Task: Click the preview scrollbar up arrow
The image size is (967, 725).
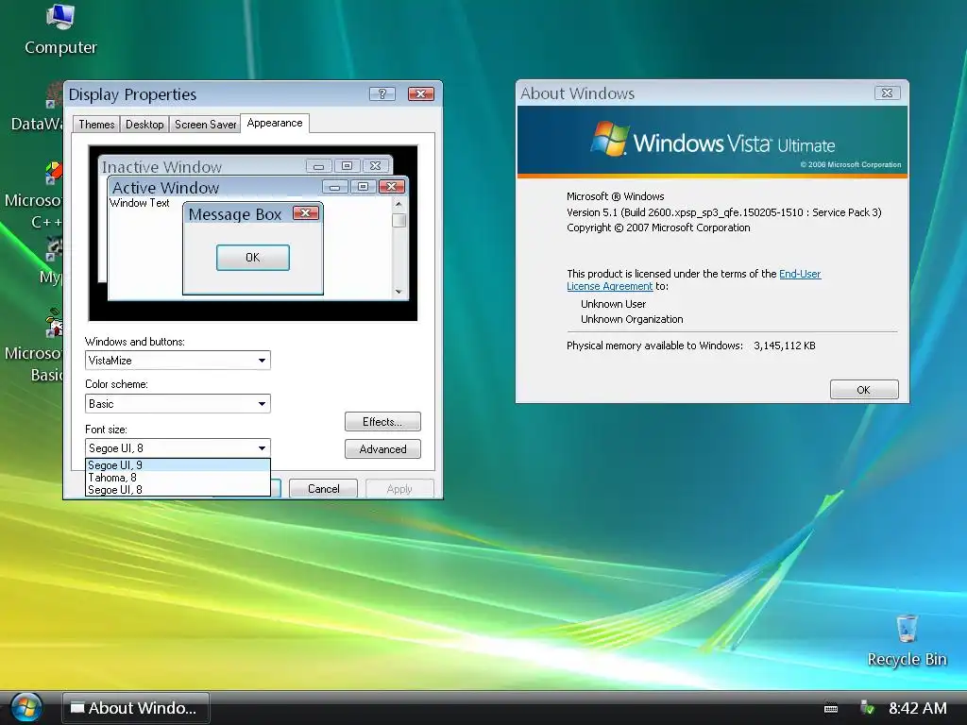Action: 399,204
